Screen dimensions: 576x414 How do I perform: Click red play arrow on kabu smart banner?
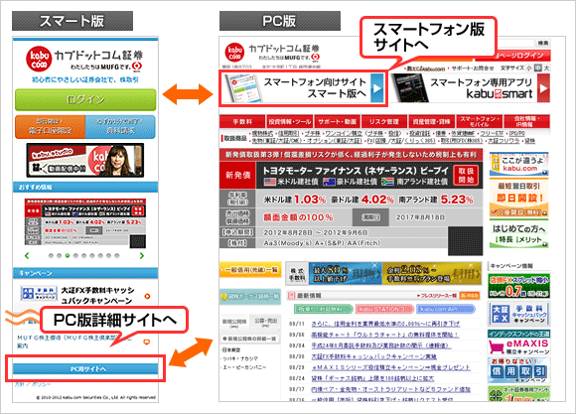(543, 88)
